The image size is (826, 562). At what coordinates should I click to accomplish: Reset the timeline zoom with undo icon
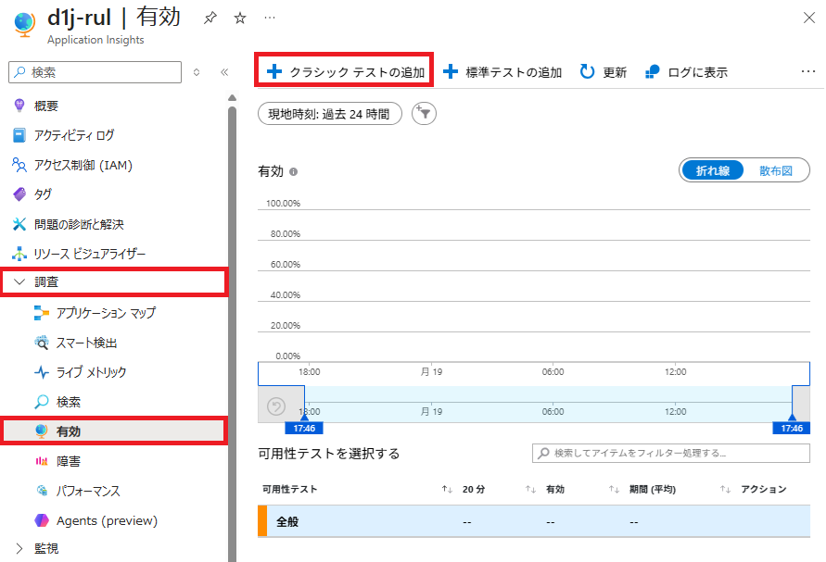click(x=276, y=406)
